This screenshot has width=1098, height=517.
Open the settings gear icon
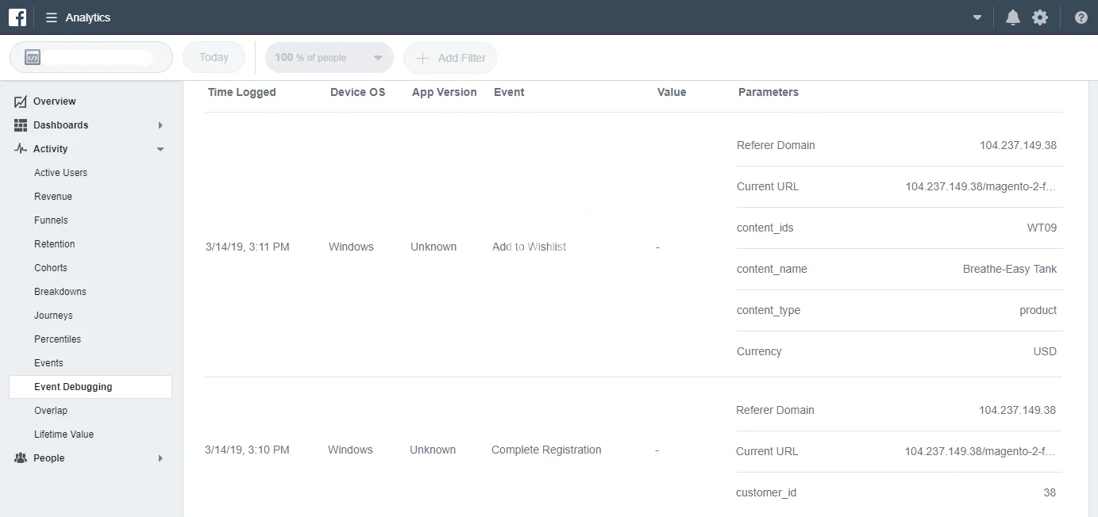pyautogui.click(x=1039, y=17)
